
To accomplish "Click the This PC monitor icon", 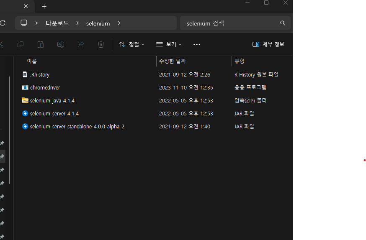I will tap(24, 23).
